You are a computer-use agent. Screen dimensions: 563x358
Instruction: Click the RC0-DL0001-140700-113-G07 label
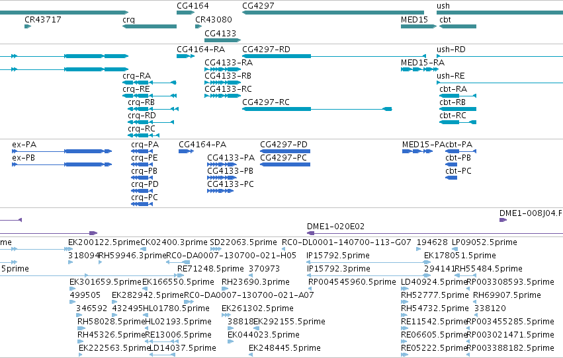point(347,242)
